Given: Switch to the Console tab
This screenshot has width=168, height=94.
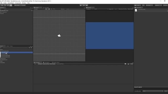Looking at the screenshot, I should point(38,62).
